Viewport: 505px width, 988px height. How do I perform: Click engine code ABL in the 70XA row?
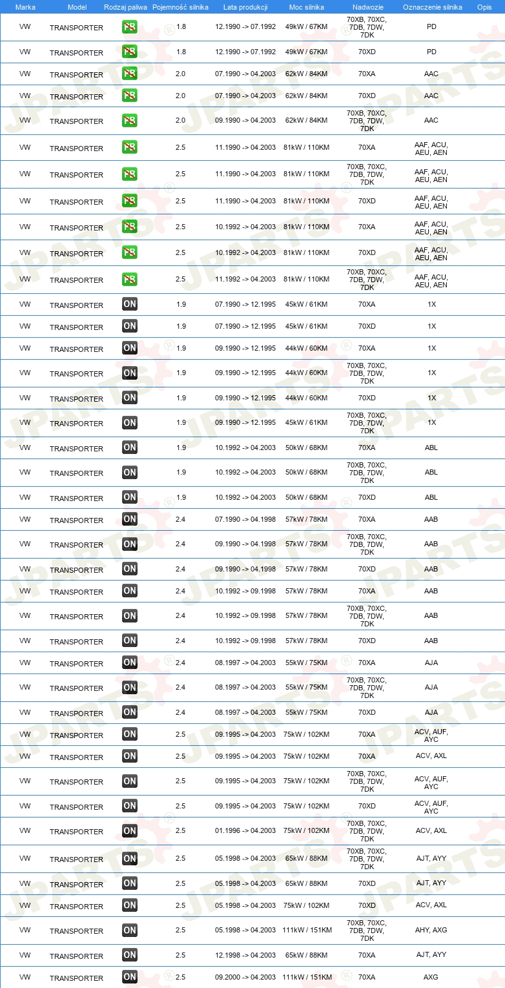pyautogui.click(x=431, y=448)
